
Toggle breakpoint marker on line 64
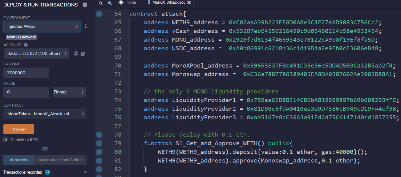[99, 14]
